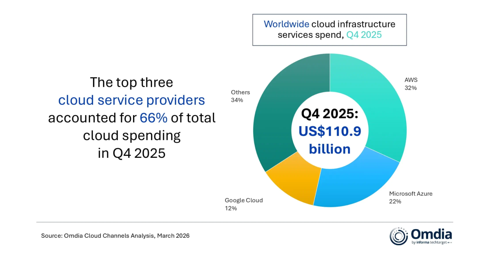488x260 pixels.
Task: Click the word 'billion' in the donut center
Action: (x=330, y=149)
